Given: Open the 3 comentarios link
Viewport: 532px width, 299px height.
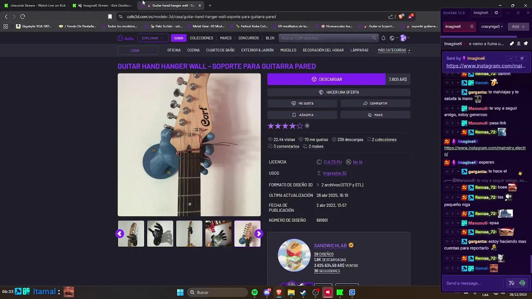Looking at the screenshot, I should (x=286, y=147).
